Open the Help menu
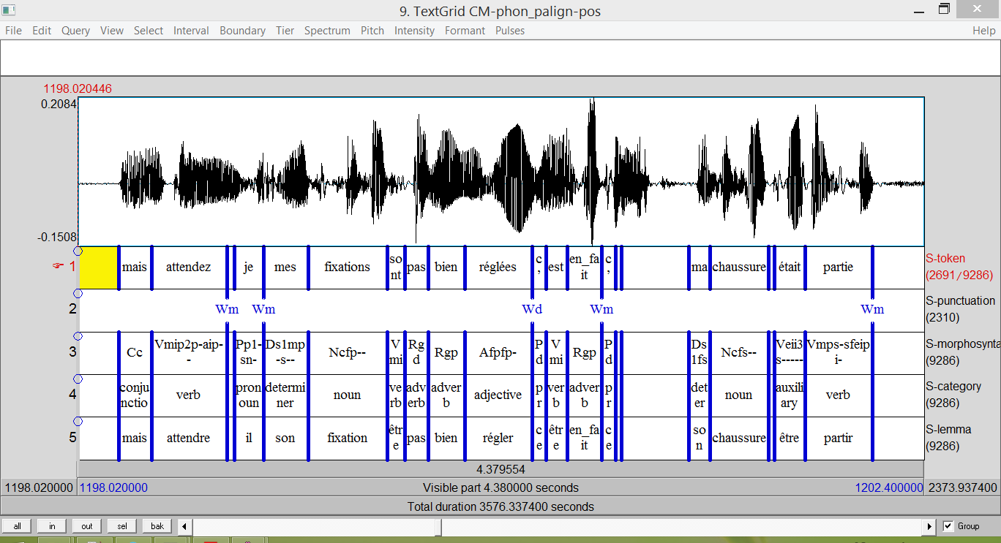This screenshot has height=543, width=1001. pos(984,31)
